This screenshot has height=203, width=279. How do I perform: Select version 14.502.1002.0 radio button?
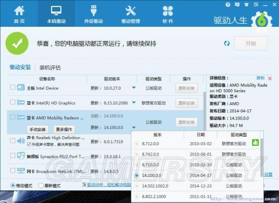click(136, 186)
